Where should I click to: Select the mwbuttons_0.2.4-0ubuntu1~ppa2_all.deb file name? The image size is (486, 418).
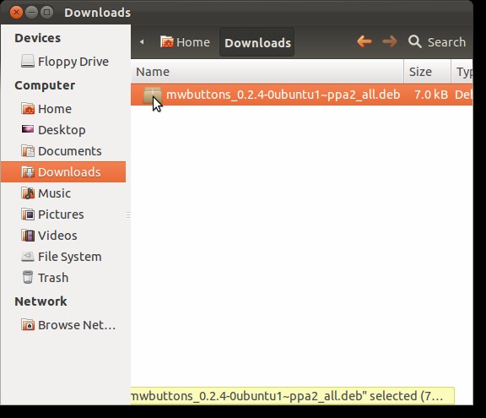pyautogui.click(x=283, y=95)
